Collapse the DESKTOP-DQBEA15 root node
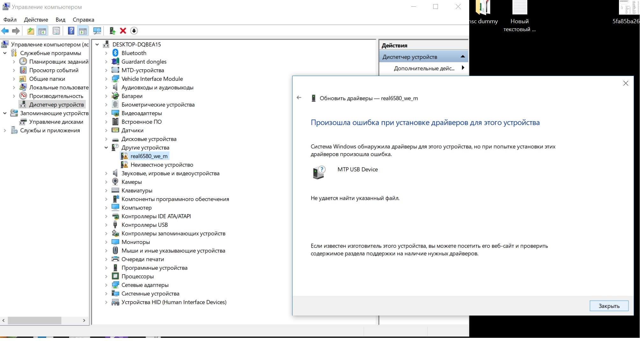Image resolution: width=640 pixels, height=341 pixels. click(x=97, y=45)
